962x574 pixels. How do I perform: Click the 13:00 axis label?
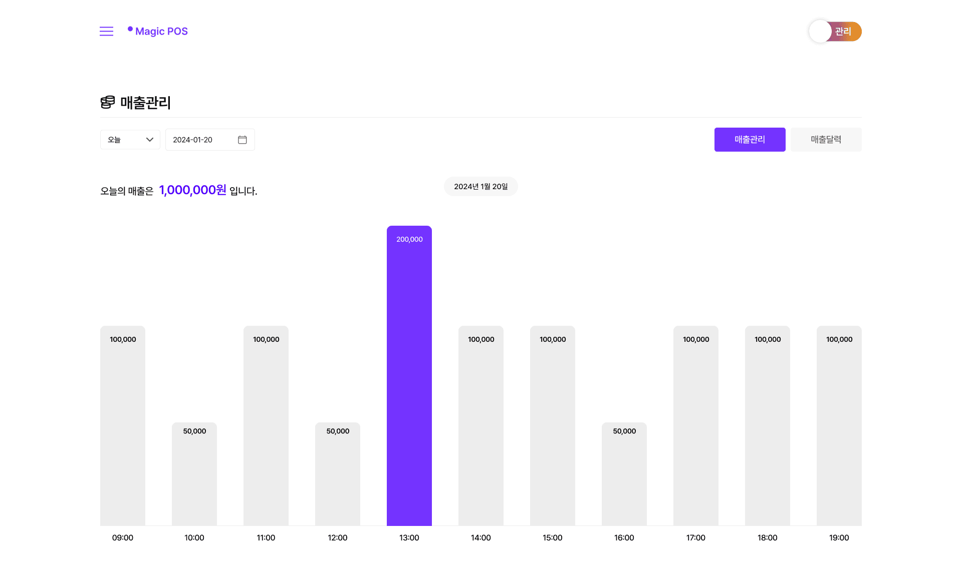click(x=409, y=538)
